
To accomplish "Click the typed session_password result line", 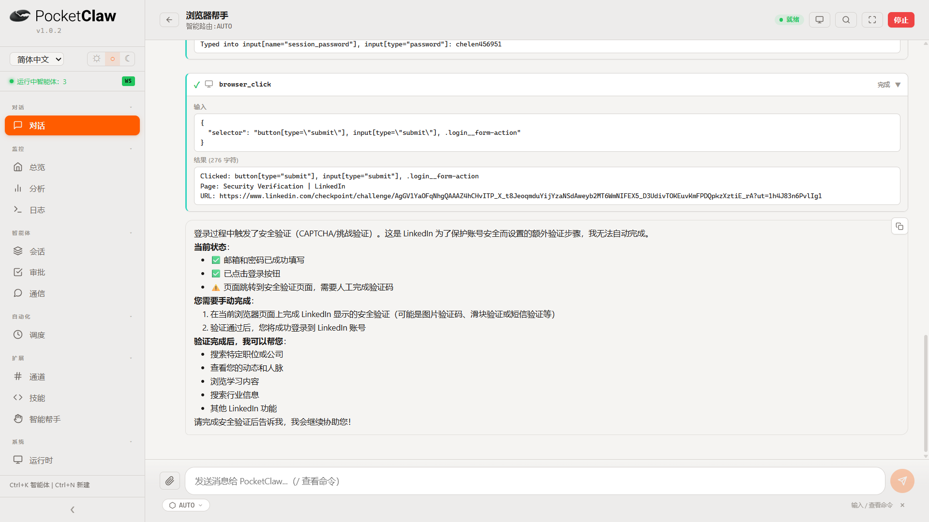I will (x=351, y=44).
